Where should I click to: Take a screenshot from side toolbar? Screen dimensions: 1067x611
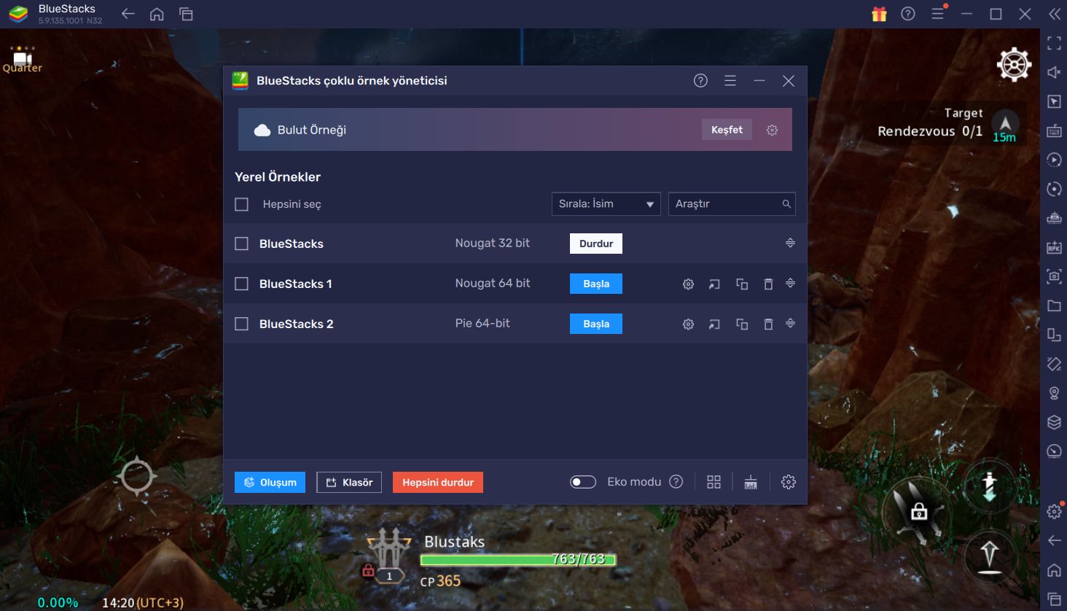click(1054, 276)
